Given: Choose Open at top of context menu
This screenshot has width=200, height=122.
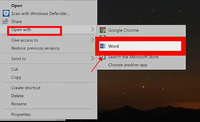Looking at the screenshot, I should click(x=17, y=6).
